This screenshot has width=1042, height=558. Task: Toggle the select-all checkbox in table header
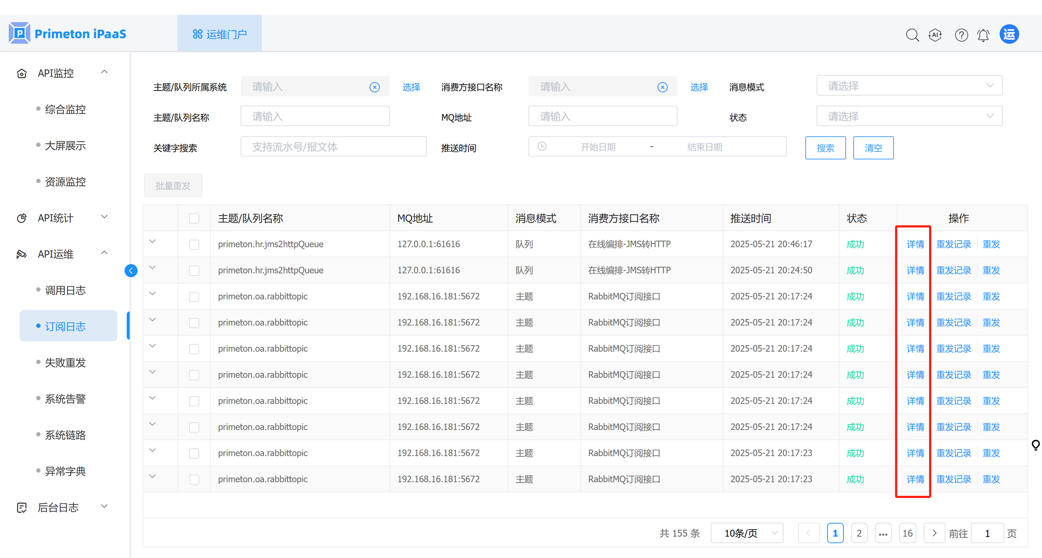[194, 218]
